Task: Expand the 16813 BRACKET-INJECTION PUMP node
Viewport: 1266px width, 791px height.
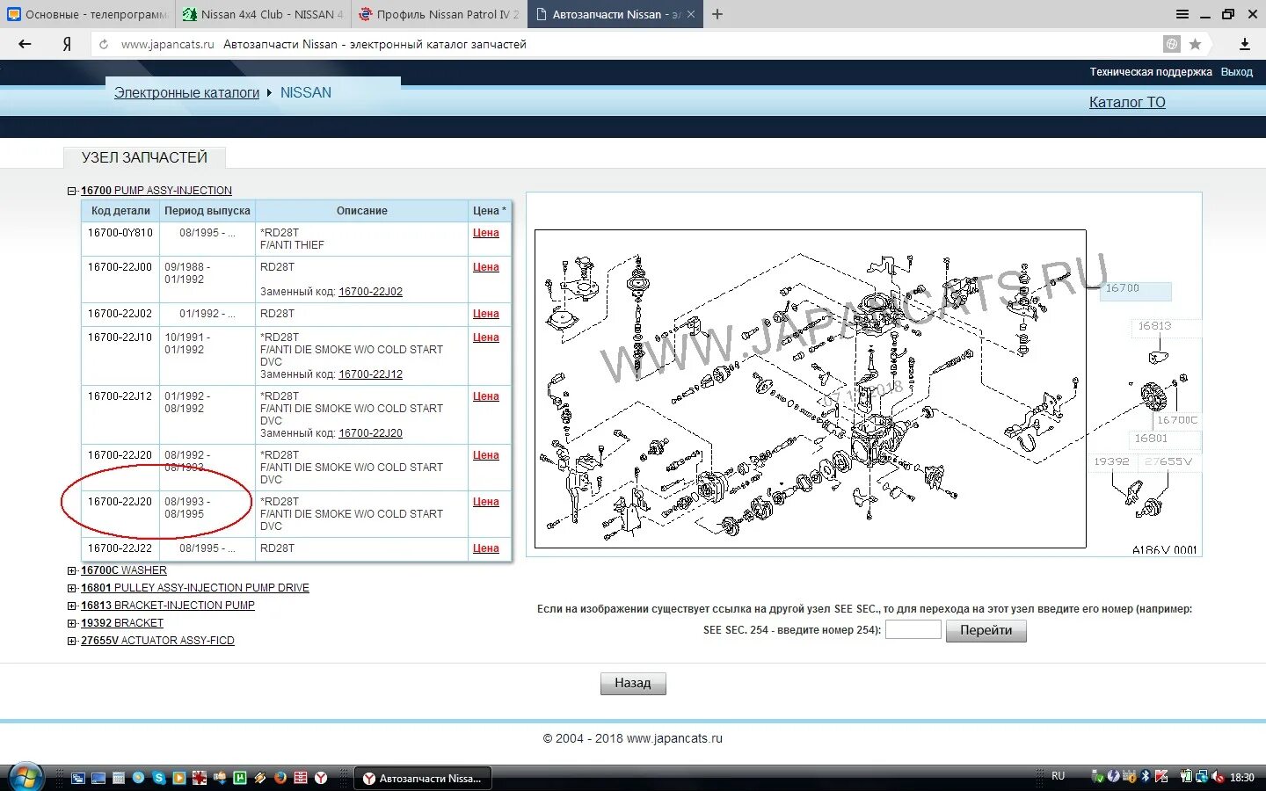Action: point(72,606)
